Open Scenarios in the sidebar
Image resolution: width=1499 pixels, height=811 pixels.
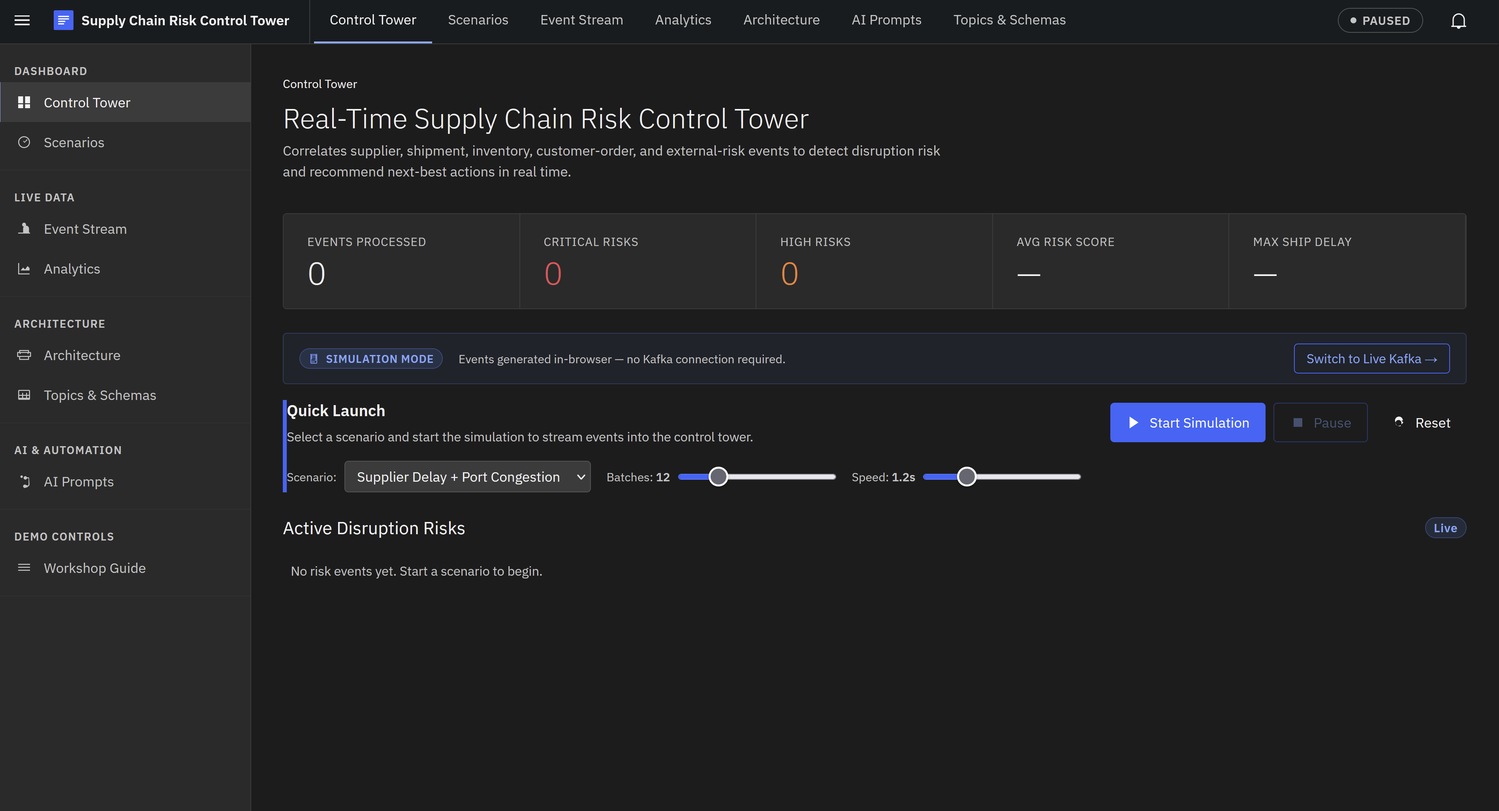pyautogui.click(x=125, y=143)
